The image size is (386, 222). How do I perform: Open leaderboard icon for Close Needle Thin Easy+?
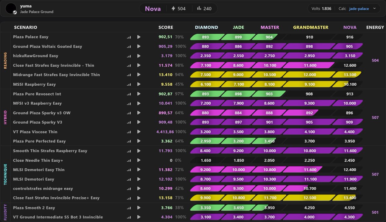pos(129,160)
